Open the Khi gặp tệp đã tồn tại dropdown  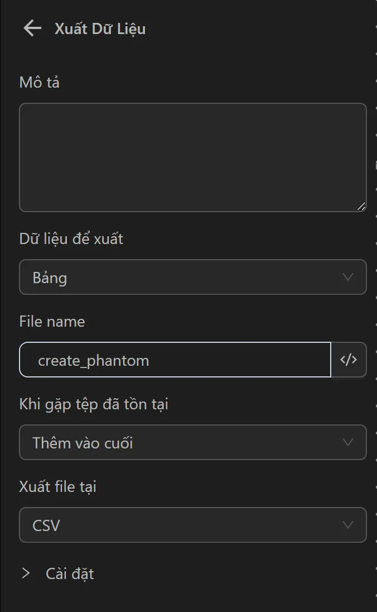192,442
